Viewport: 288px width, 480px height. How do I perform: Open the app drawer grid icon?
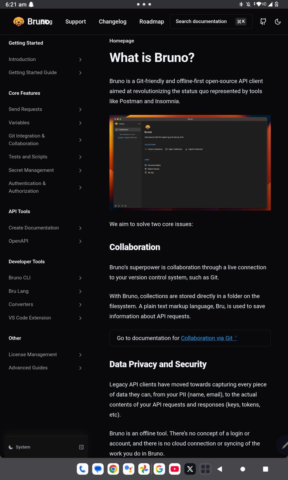click(x=205, y=469)
